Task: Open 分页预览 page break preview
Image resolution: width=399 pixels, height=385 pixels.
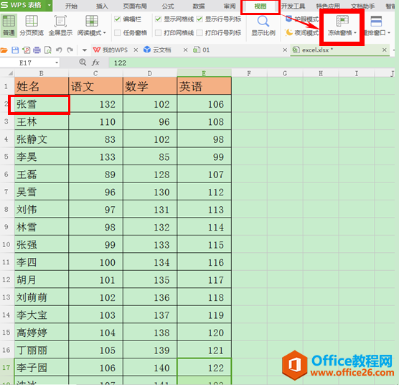Action: 32,25
